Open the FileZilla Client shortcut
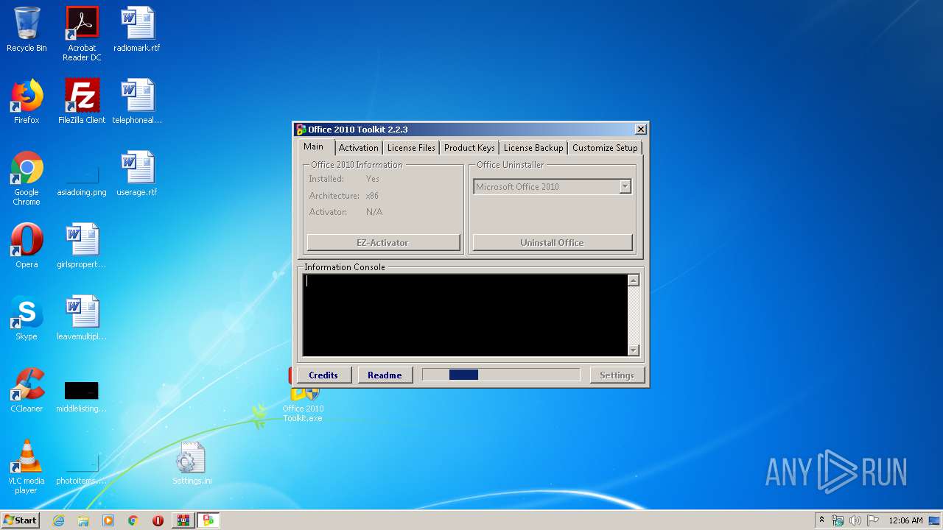943x530 pixels. coord(82,102)
